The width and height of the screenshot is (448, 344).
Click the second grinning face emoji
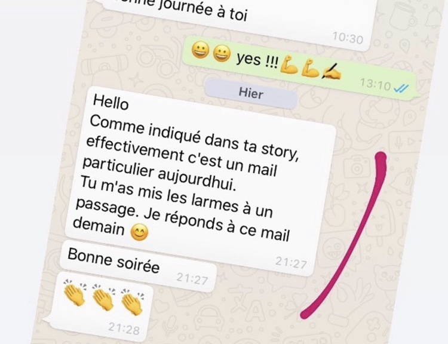click(x=222, y=53)
